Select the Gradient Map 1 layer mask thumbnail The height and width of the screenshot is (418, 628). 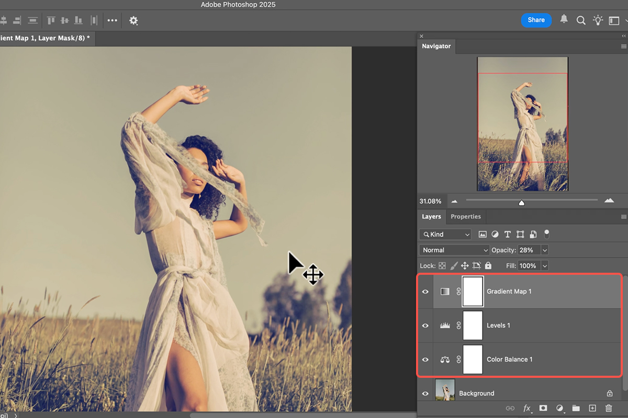pyautogui.click(x=473, y=292)
